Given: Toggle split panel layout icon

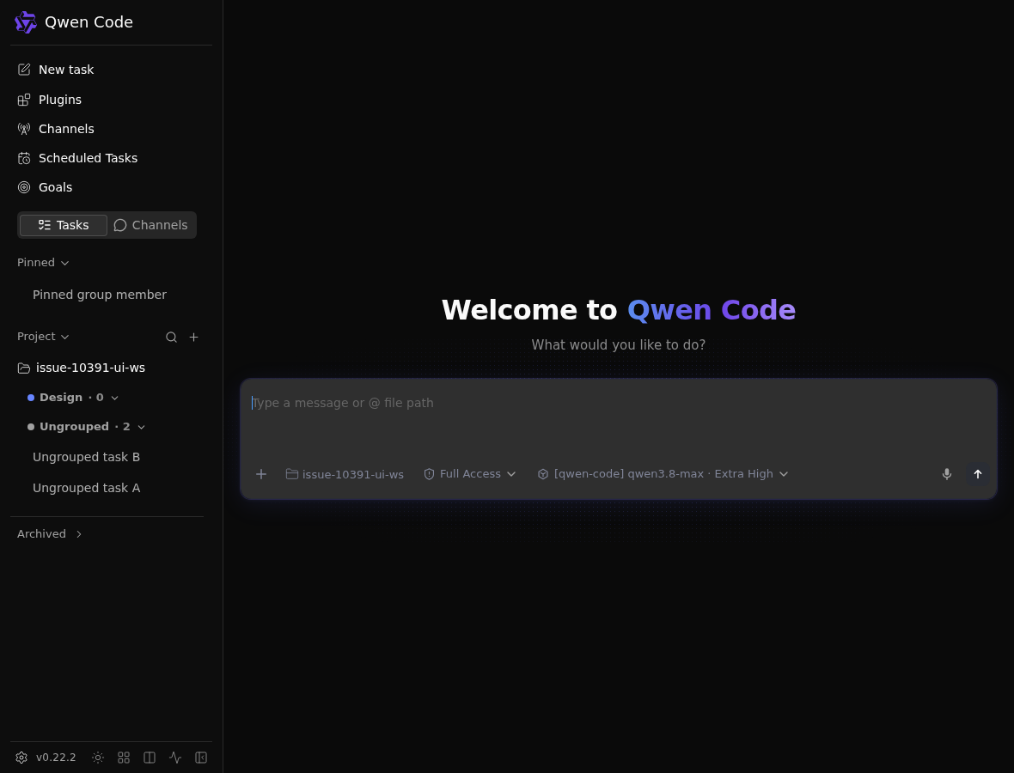Looking at the screenshot, I should (x=150, y=758).
